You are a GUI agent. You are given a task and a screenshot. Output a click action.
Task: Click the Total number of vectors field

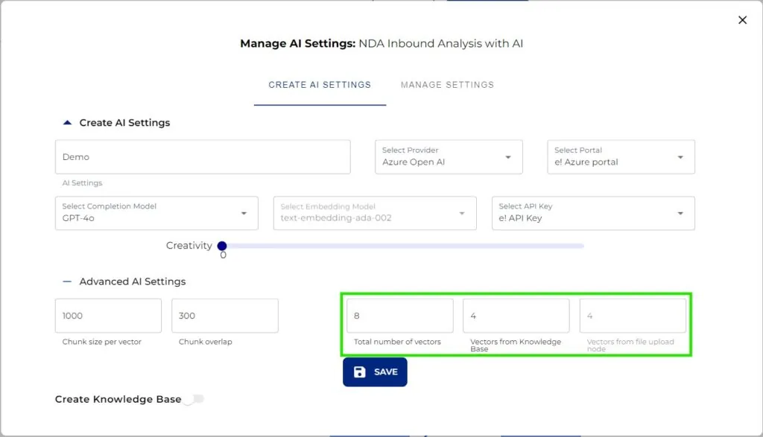coord(399,316)
